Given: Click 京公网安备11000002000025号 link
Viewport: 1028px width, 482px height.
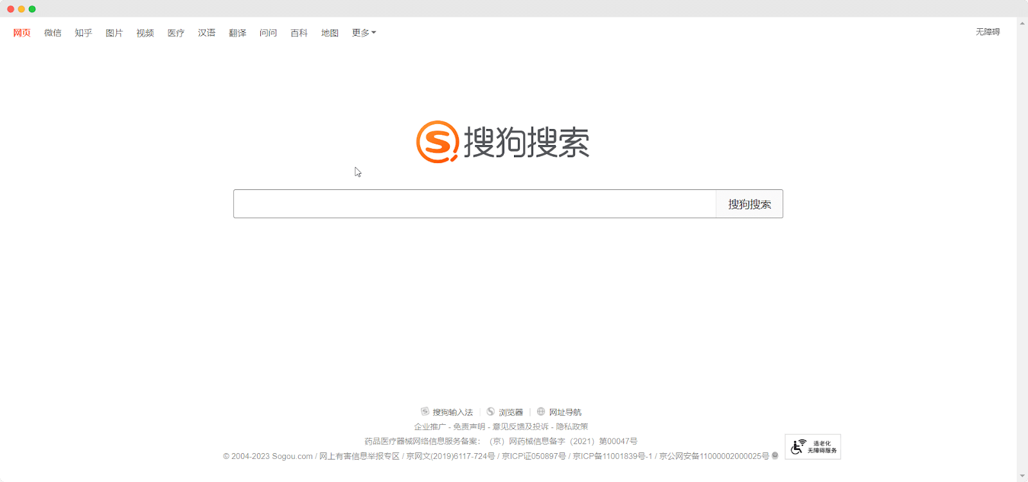Looking at the screenshot, I should [x=714, y=456].
